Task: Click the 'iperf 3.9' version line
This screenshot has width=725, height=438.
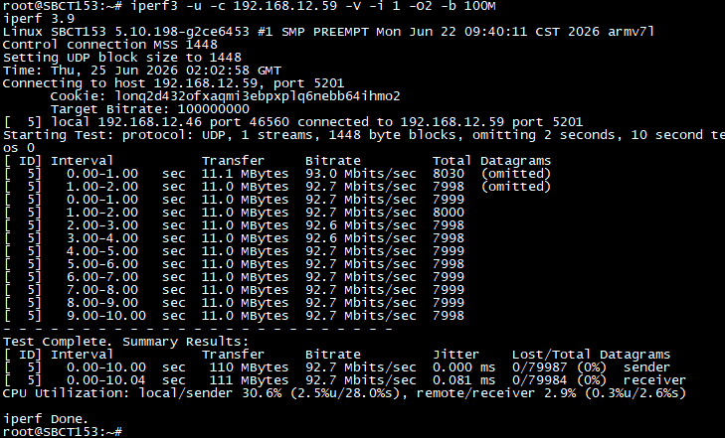Action: (39, 19)
